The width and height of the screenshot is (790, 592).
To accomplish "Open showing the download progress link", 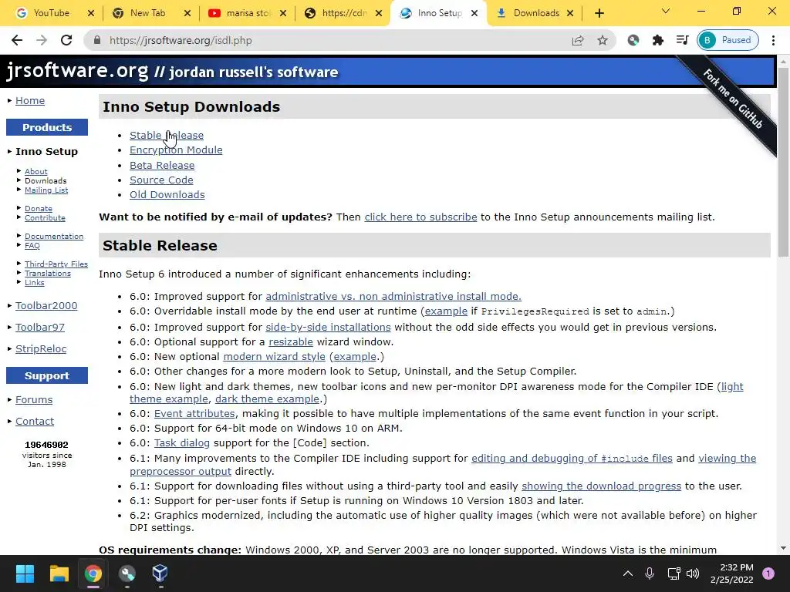I will pos(601,486).
